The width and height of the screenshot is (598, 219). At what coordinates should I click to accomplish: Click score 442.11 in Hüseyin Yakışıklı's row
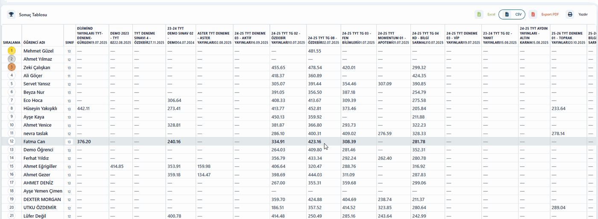(x=84, y=108)
